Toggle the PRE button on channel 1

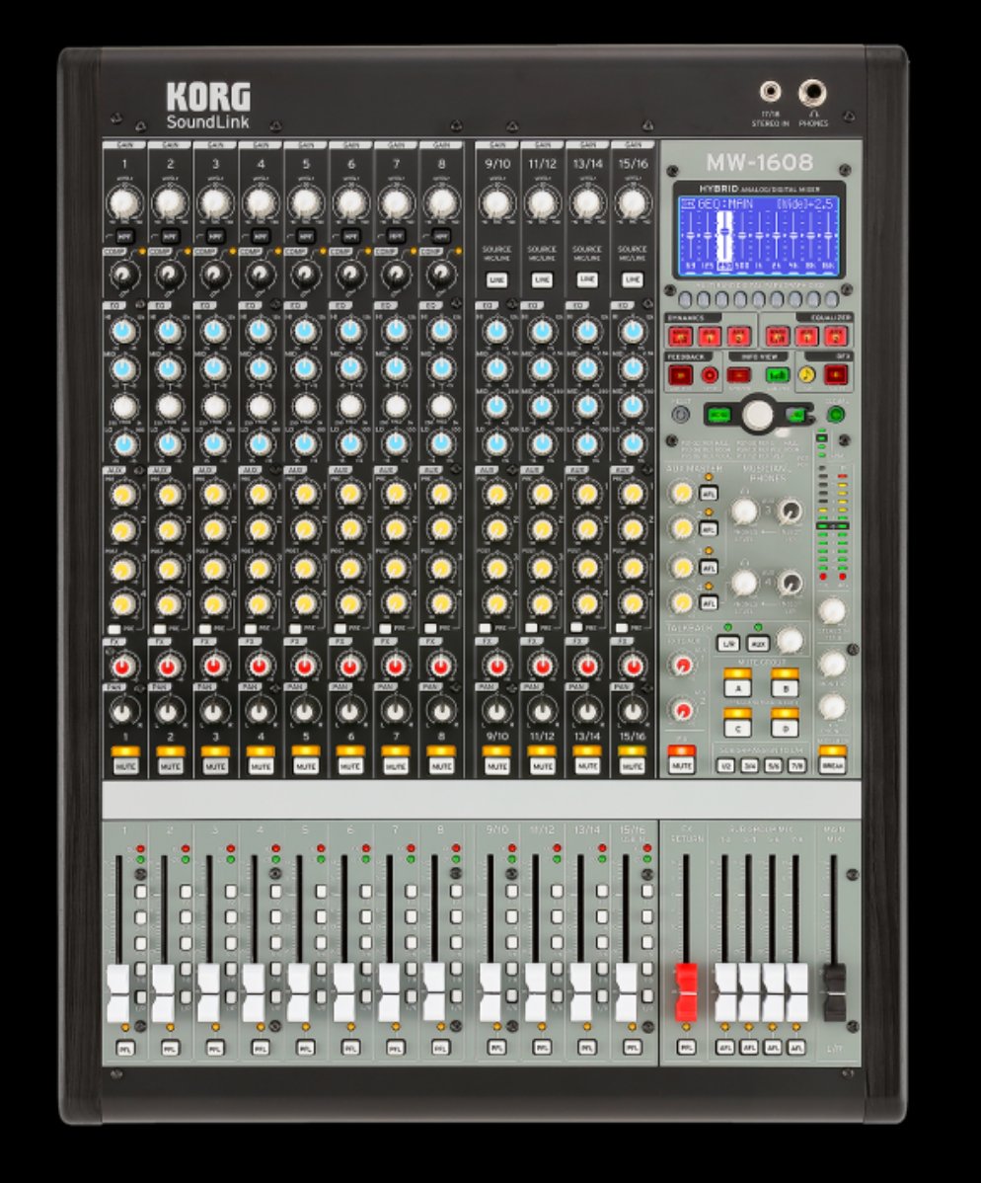pyautogui.click(x=113, y=628)
